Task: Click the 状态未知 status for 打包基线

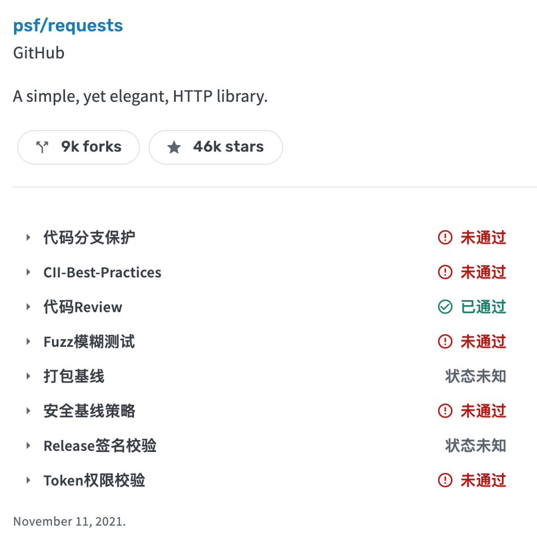Action: [x=475, y=376]
